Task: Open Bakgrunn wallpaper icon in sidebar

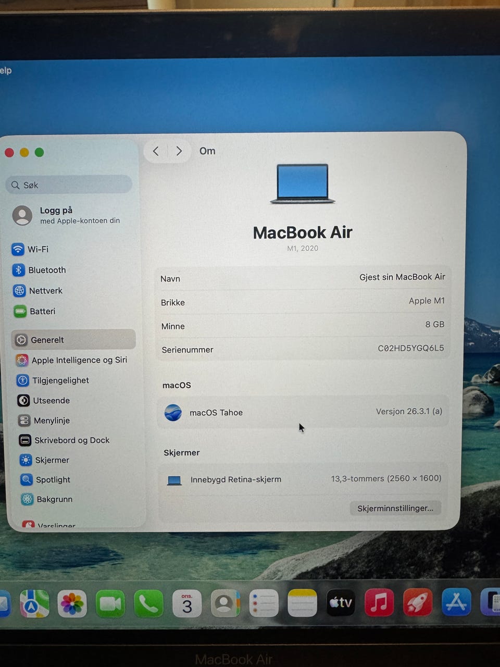Action: coord(27,499)
